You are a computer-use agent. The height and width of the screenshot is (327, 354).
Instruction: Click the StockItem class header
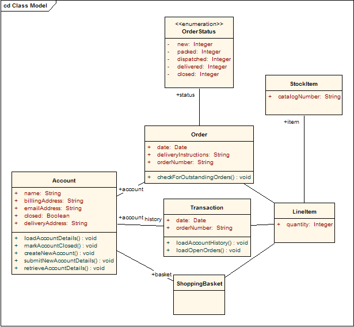(x=303, y=83)
